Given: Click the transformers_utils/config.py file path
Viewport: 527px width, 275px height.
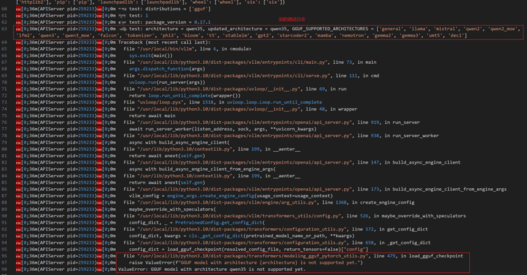Looking at the screenshot, I should pyautogui.click(x=239, y=216).
